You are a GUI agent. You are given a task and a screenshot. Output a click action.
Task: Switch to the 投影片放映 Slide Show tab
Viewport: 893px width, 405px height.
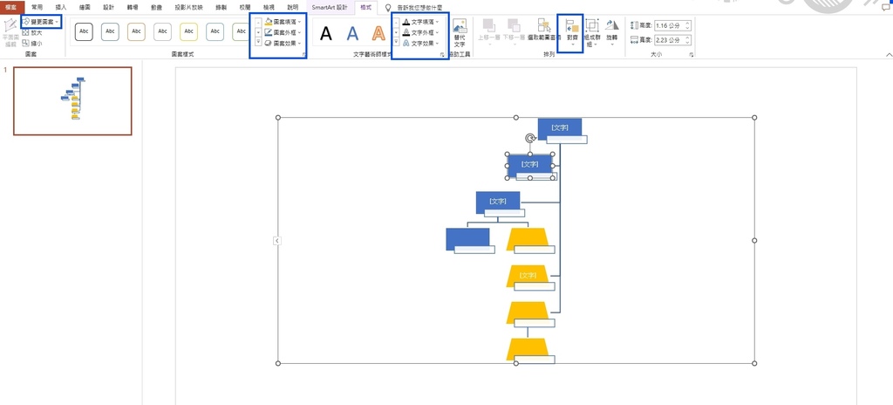point(188,7)
